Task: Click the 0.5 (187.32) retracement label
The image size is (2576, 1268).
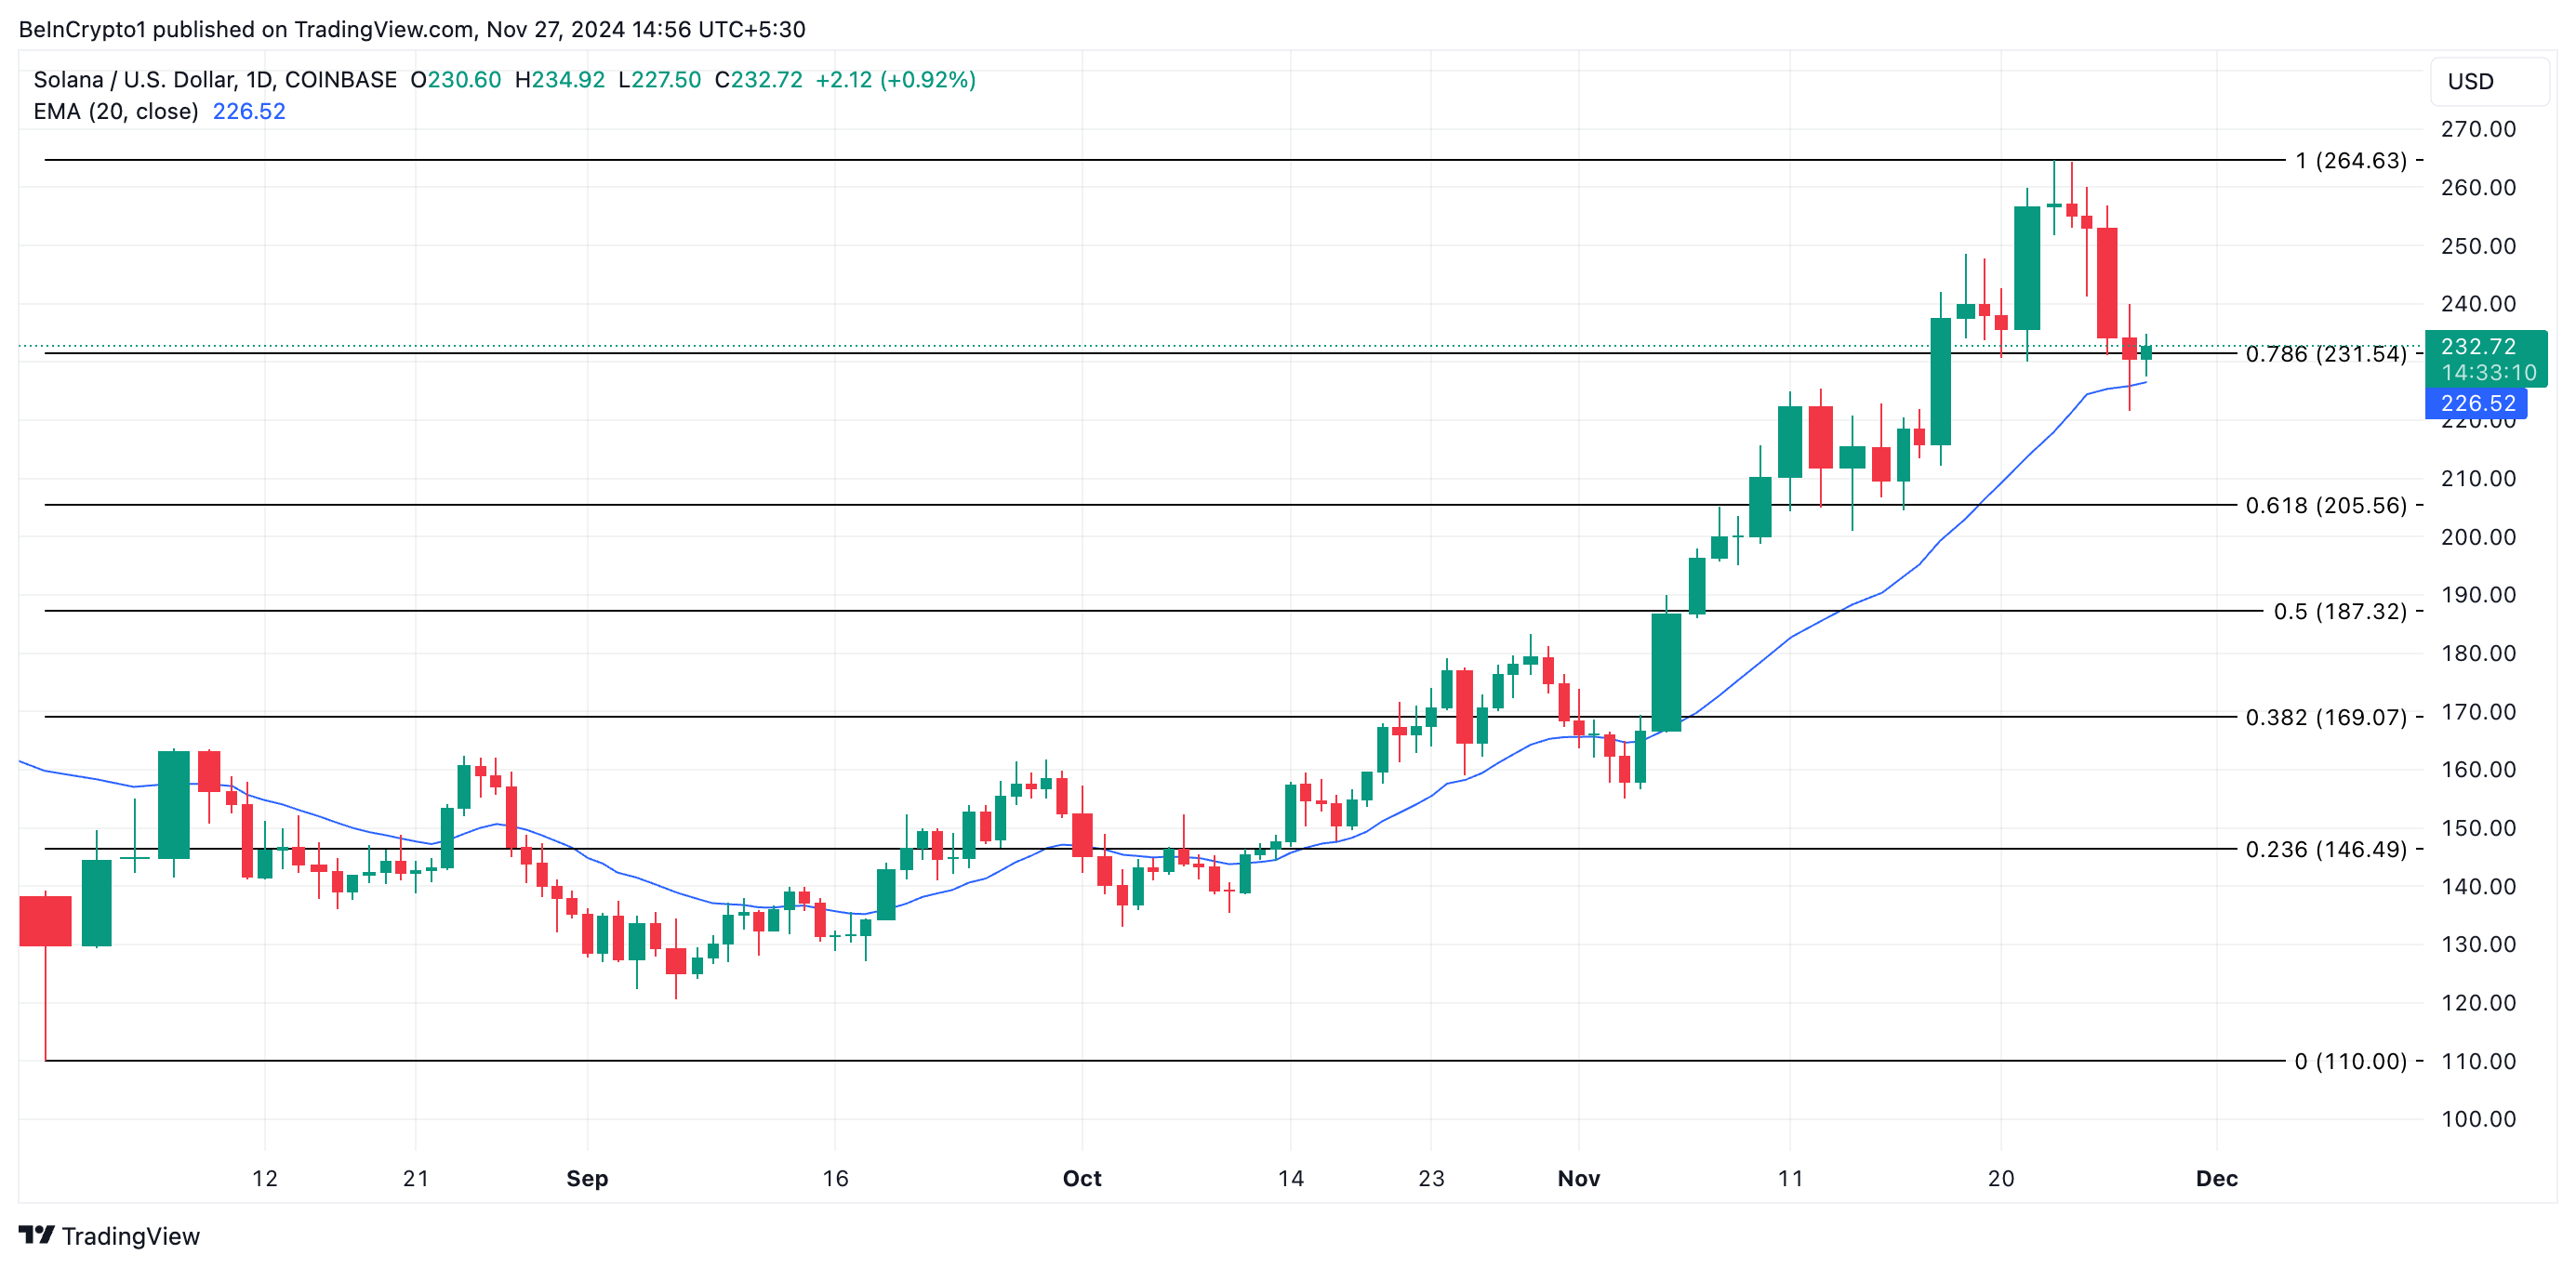Action: click(2339, 611)
